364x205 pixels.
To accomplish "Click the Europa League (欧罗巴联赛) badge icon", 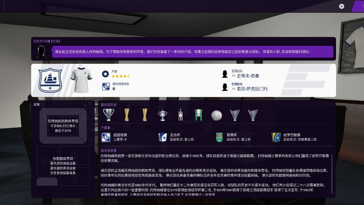I will 276,137.
